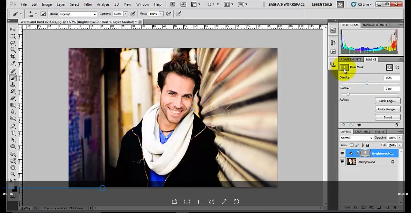Viewport: 411px width, 213px height.
Task: Open the Filter menu
Action: 88,4
